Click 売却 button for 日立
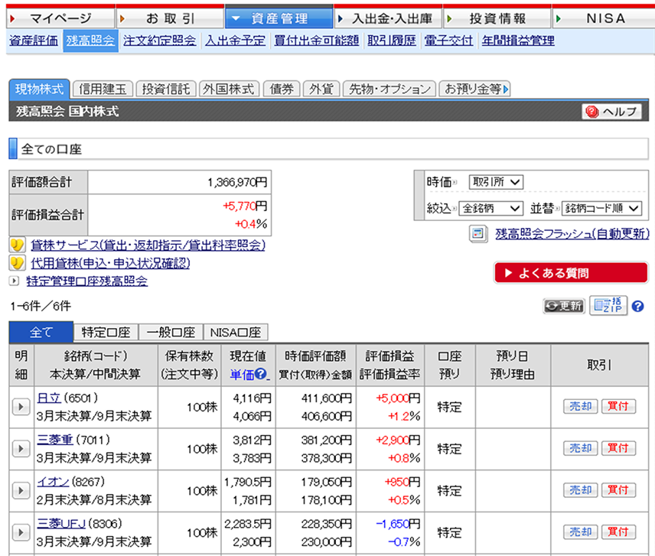 [x=579, y=407]
